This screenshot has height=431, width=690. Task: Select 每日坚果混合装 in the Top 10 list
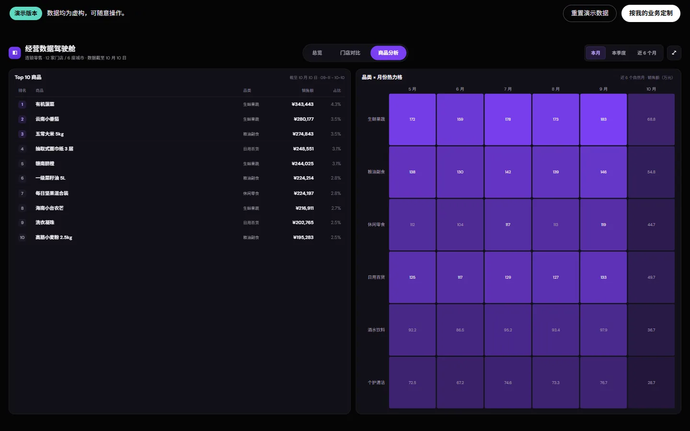(x=52, y=193)
